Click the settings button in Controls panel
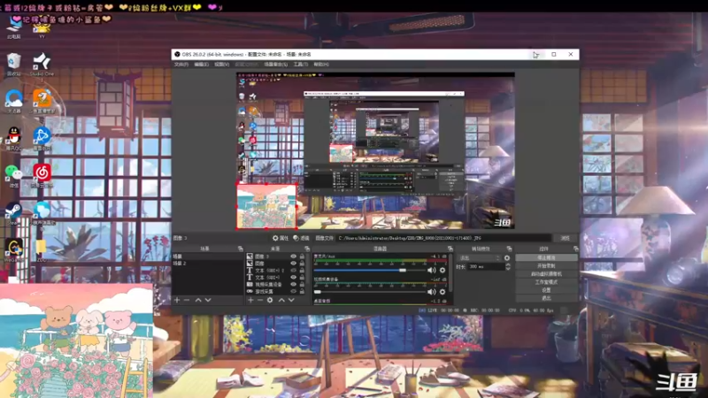The width and height of the screenshot is (708, 398). [x=546, y=290]
